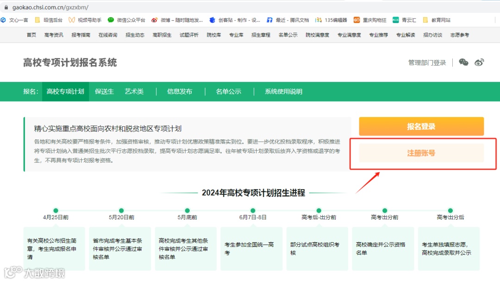The height and width of the screenshot is (282, 500).
Task: Click the 5月20日前 timeline dot
Action: 121,210
